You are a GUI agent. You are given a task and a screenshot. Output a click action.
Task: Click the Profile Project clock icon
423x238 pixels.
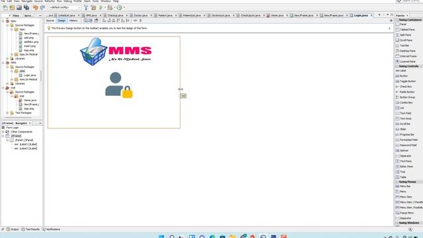pyautogui.click(x=120, y=7)
